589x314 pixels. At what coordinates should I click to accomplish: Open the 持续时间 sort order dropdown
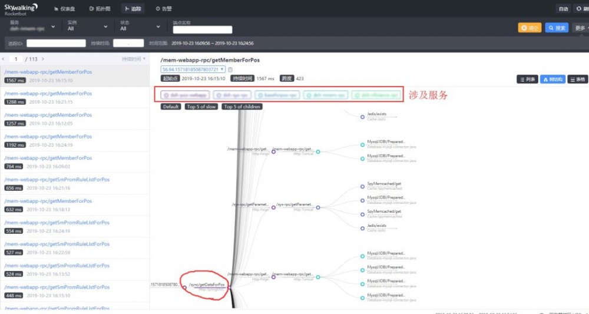134,59
